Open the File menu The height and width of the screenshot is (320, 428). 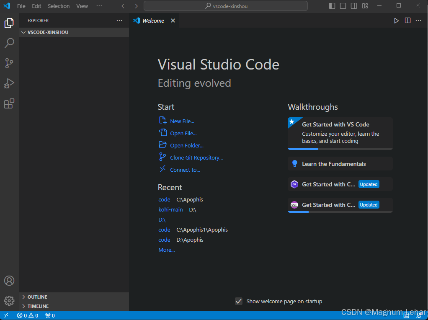pyautogui.click(x=21, y=6)
